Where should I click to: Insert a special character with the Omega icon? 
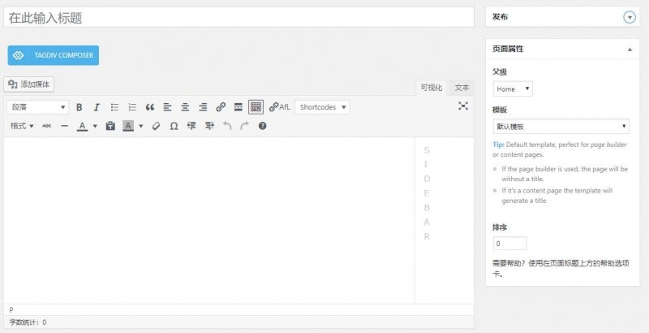coord(174,126)
